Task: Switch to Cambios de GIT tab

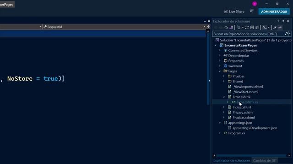Action: [265, 160]
